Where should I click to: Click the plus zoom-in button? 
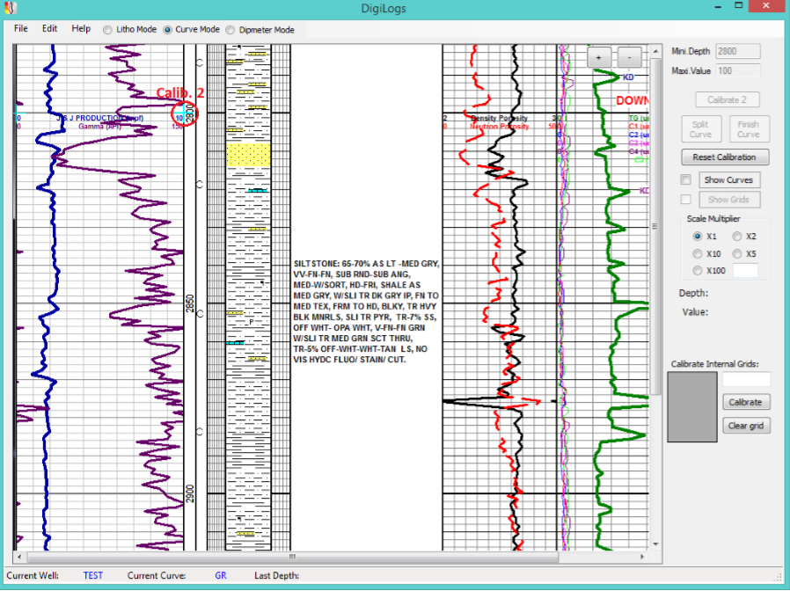point(599,57)
